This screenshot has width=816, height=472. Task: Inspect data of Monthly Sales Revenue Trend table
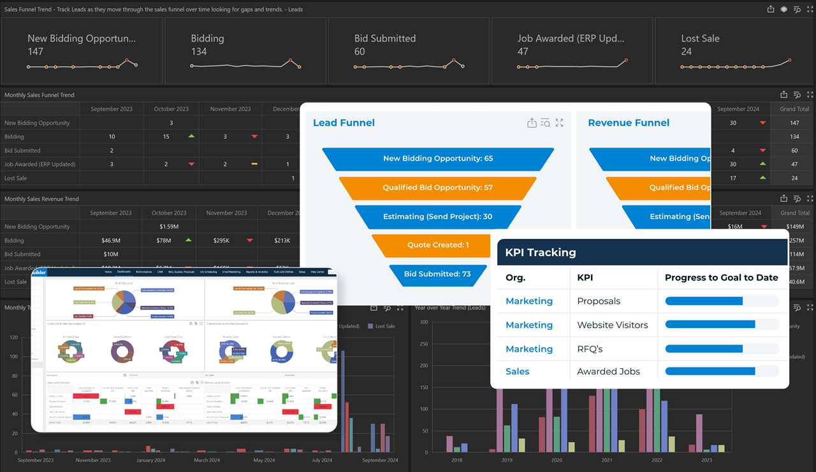click(x=797, y=199)
